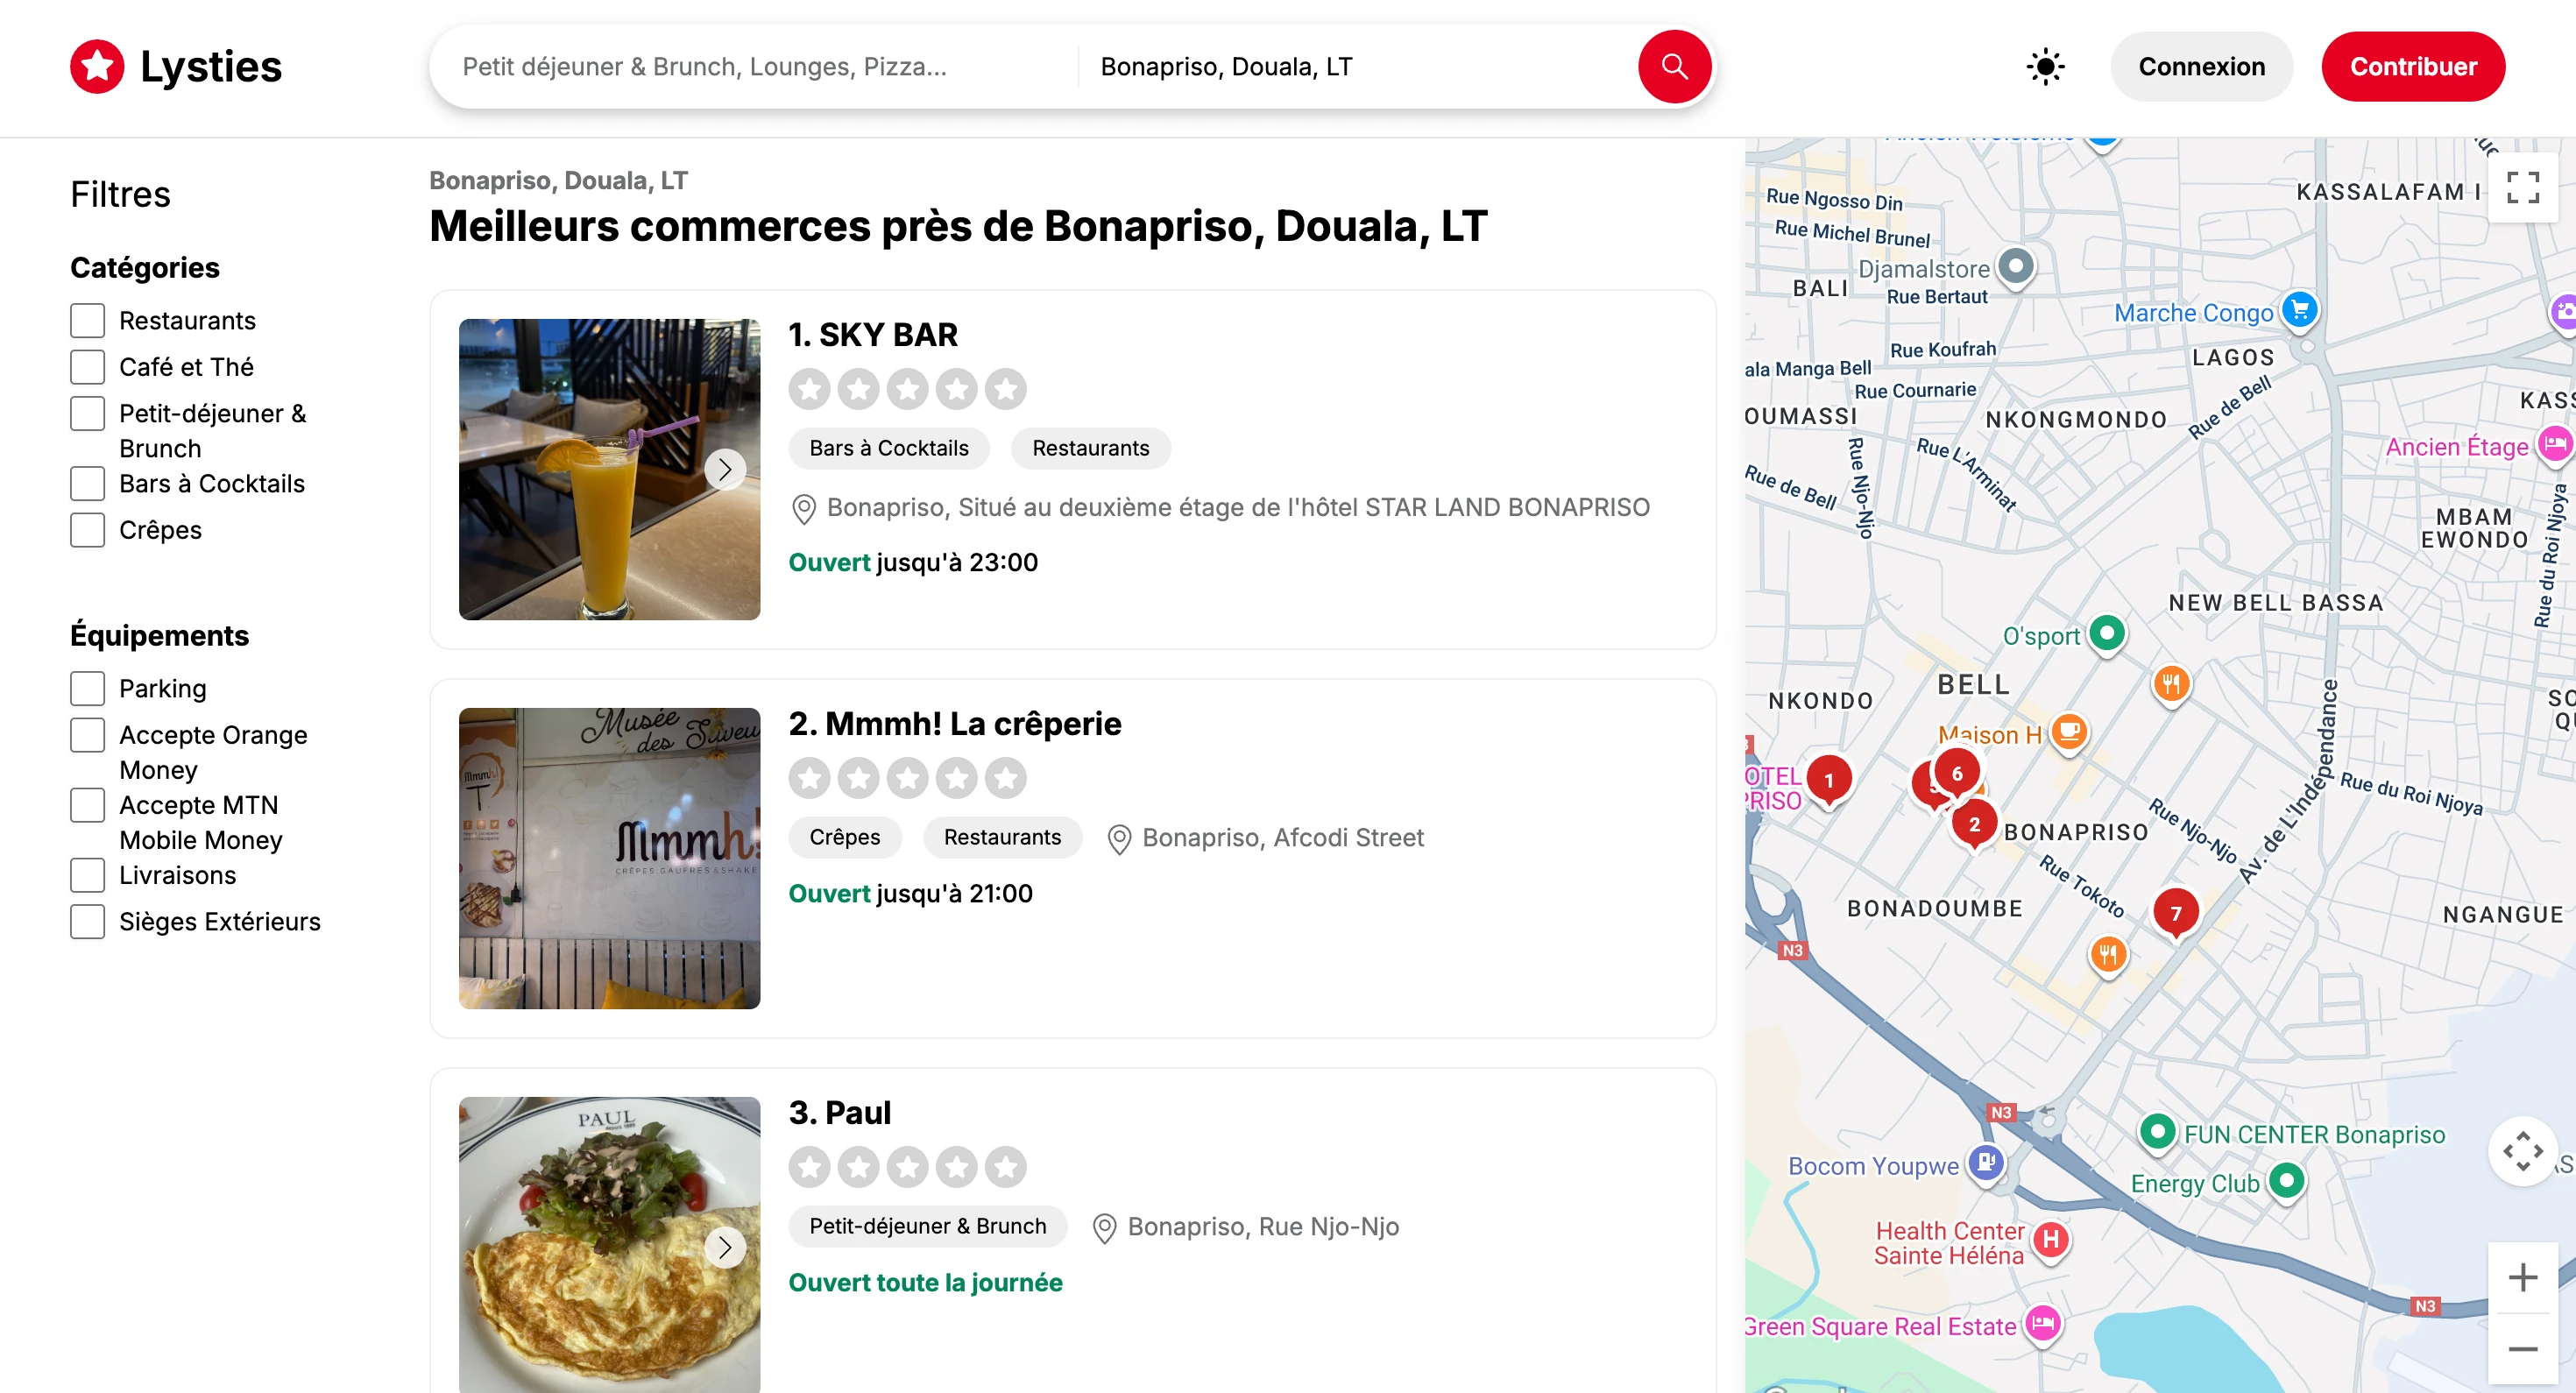Toggle the light/dark theme sun icon
The width and height of the screenshot is (2576, 1393).
2045,67
